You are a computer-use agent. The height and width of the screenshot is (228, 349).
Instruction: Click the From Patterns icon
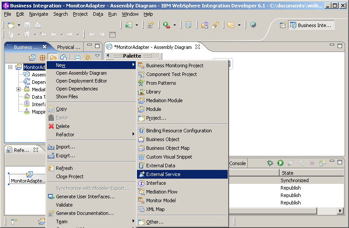point(141,83)
